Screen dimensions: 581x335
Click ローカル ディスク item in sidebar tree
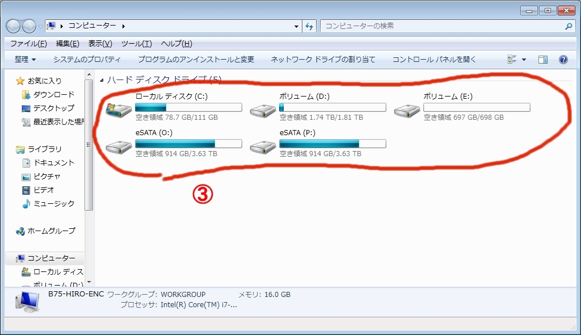point(58,272)
